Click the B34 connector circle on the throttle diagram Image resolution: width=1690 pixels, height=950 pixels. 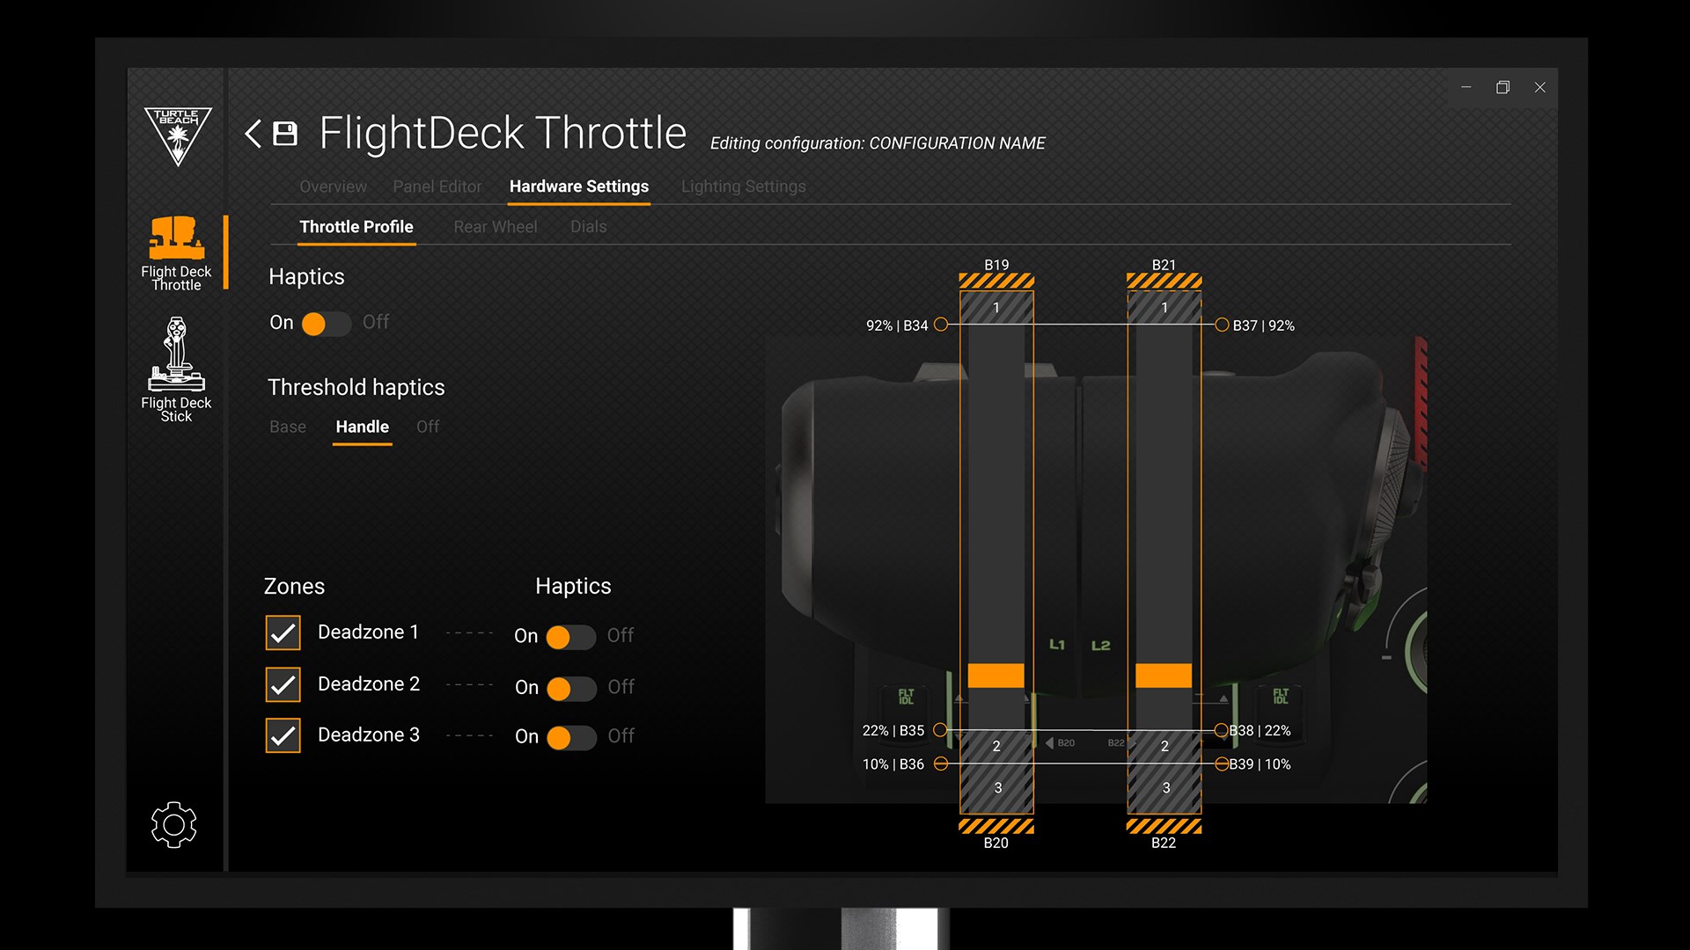click(941, 325)
